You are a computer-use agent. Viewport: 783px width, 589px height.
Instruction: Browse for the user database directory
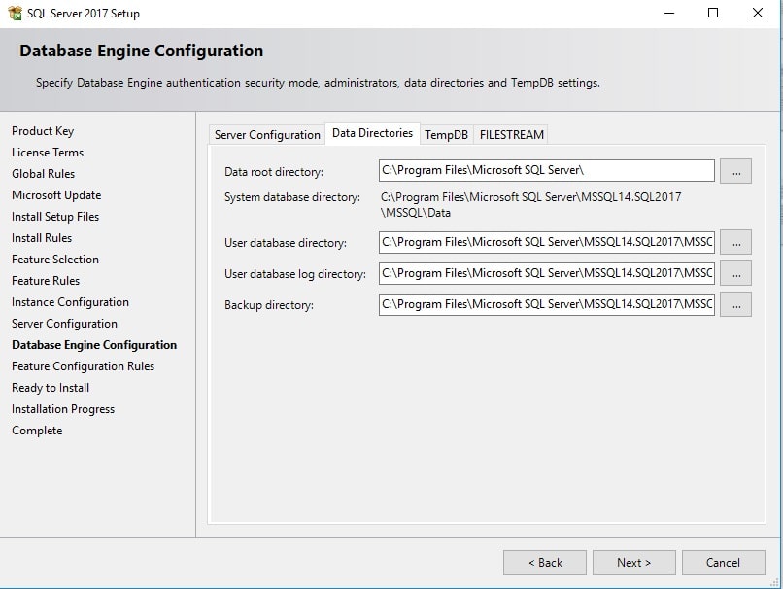pos(735,243)
